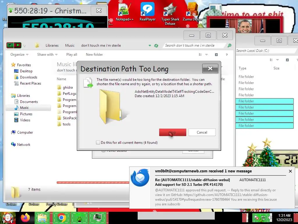Image resolution: width=298 pixels, height=224 pixels.
Task: Expand recent pages arrow beside nav buttons
Action: point(24,46)
